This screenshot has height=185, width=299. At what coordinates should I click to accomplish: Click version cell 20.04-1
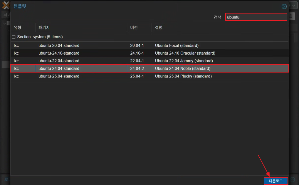(137, 46)
